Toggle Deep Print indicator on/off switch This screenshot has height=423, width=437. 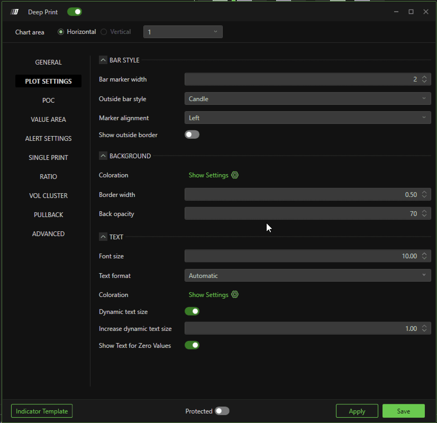[x=75, y=12]
